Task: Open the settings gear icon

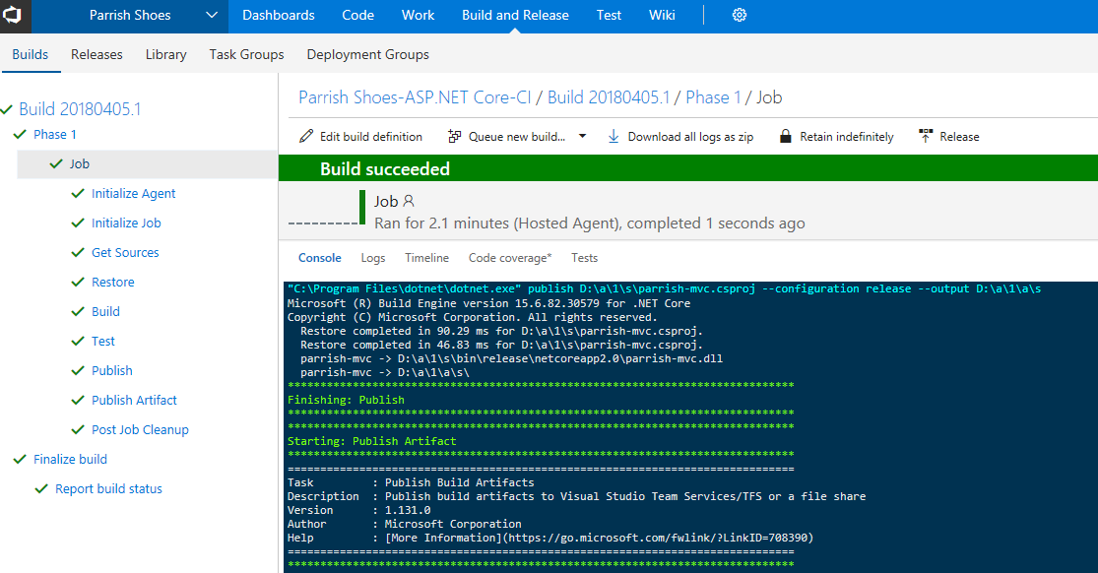Action: tap(740, 16)
